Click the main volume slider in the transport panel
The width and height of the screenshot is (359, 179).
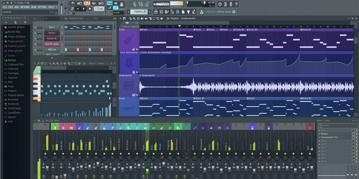73,13
